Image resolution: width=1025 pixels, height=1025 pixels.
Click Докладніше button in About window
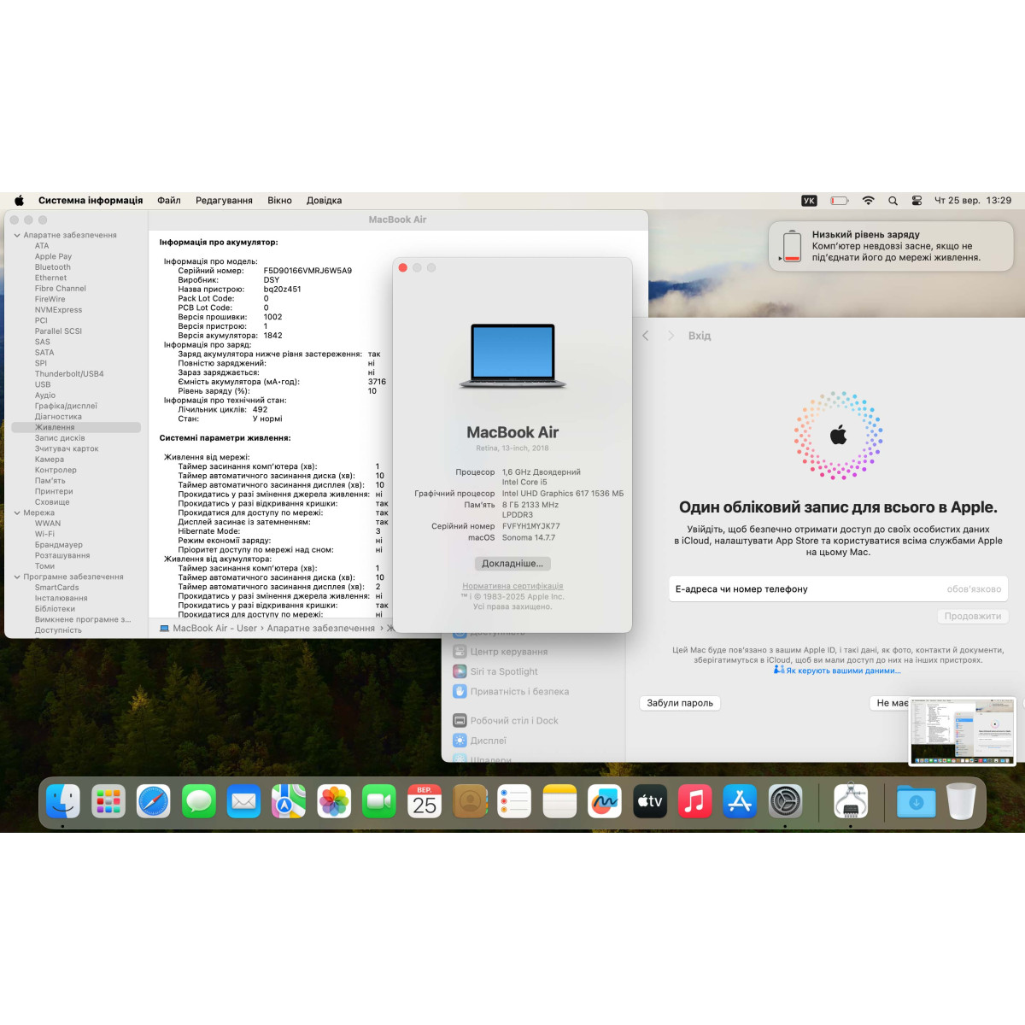tap(512, 564)
